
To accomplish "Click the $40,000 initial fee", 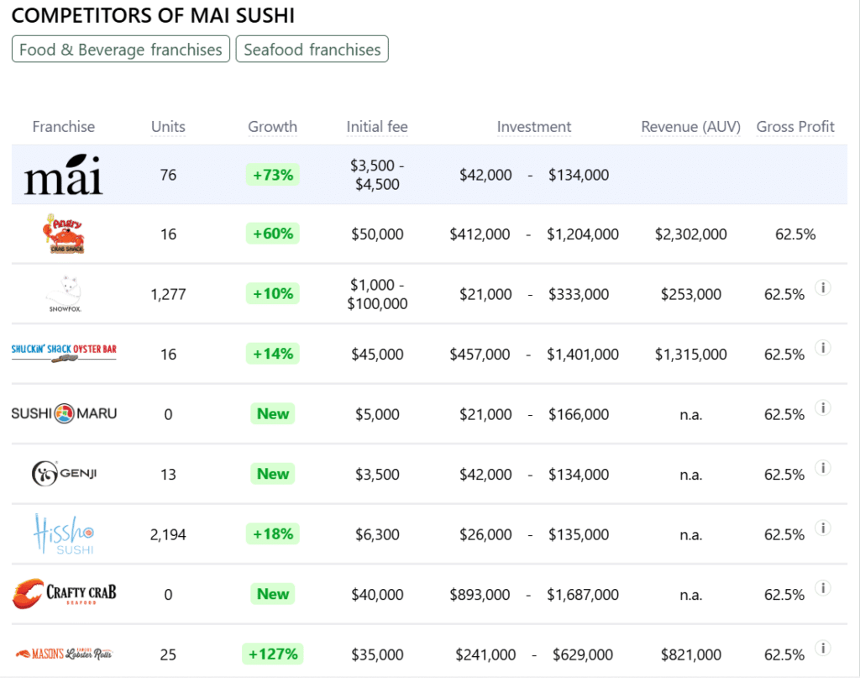I will pos(377,595).
